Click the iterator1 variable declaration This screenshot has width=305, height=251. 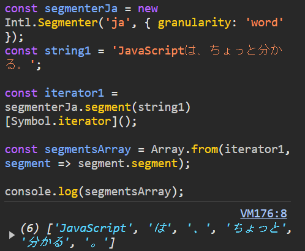click(x=74, y=93)
